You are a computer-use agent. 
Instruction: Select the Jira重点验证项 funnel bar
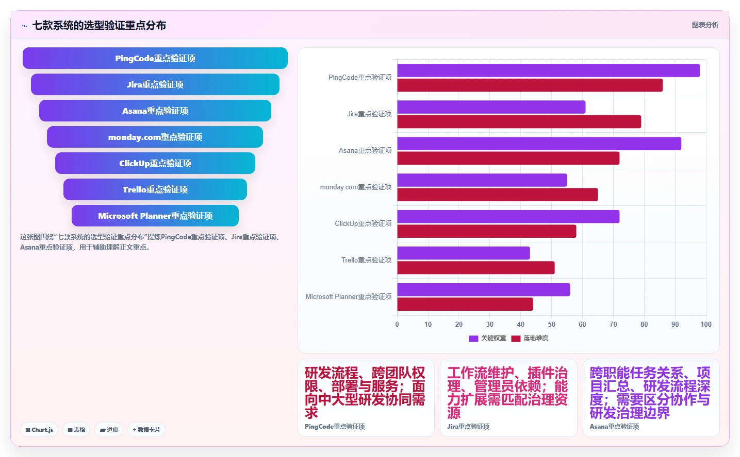click(155, 84)
